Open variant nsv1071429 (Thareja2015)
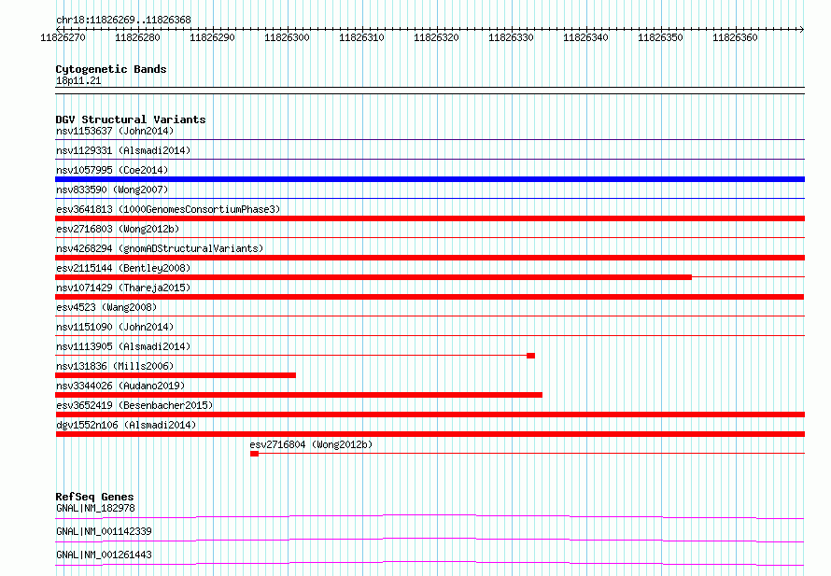 [x=123, y=288]
